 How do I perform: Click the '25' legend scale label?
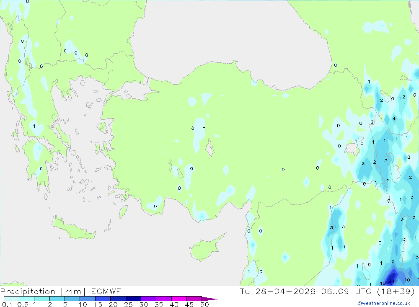click(128, 304)
